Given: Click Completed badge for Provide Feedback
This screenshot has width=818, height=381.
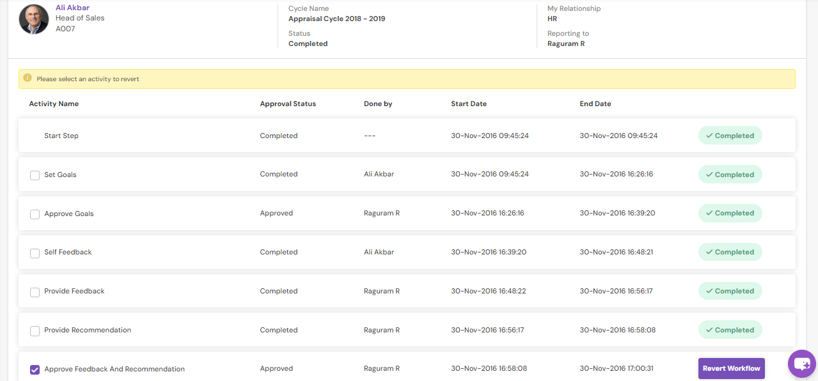Looking at the screenshot, I should 730,291.
